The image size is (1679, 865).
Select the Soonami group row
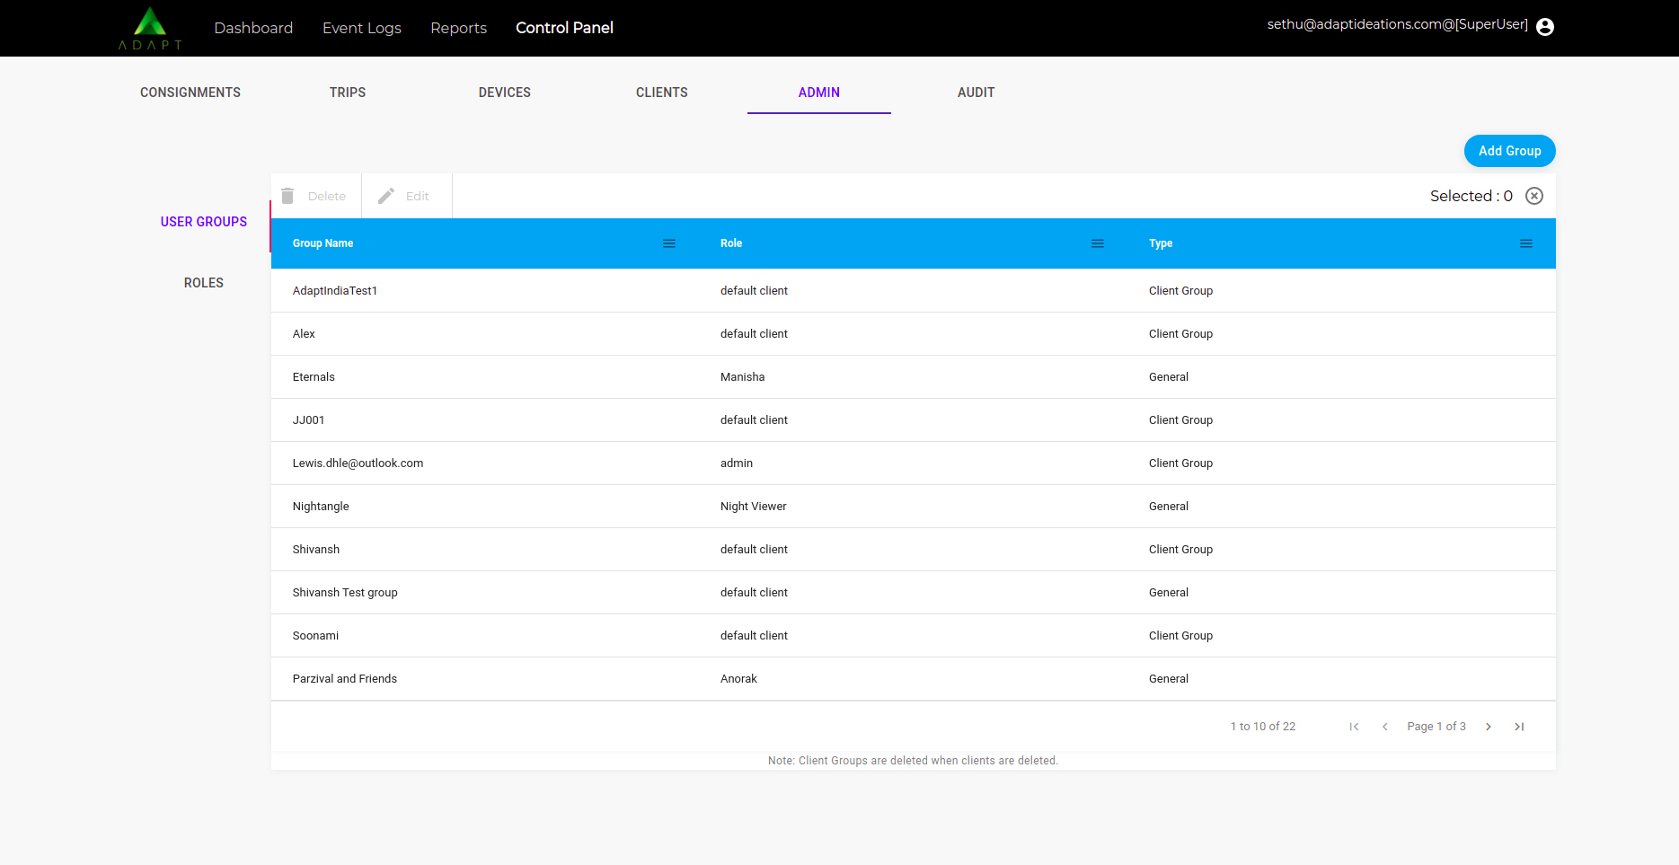pos(914,636)
